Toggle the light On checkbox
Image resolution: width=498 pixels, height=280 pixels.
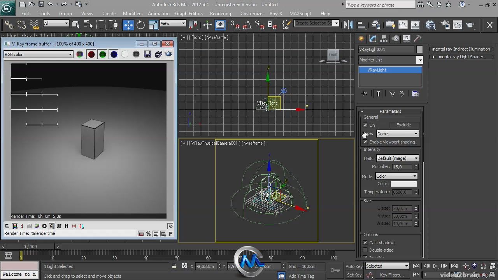coord(365,125)
